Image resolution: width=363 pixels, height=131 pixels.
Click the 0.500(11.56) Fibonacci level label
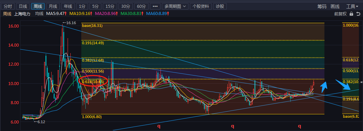tap(93, 71)
